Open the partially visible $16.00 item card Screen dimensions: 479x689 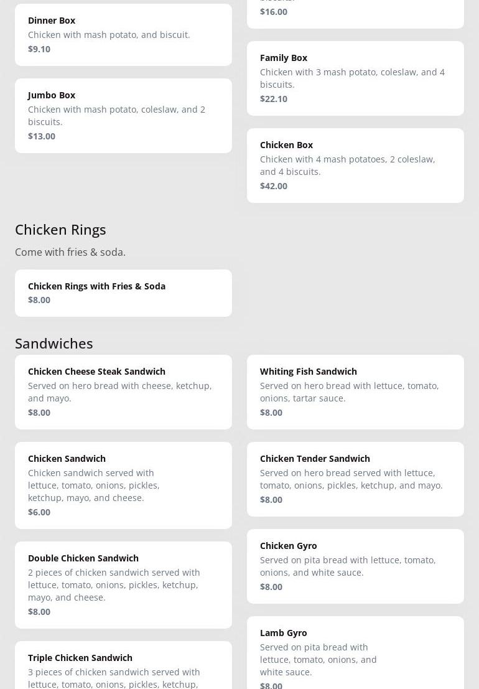click(355, 12)
